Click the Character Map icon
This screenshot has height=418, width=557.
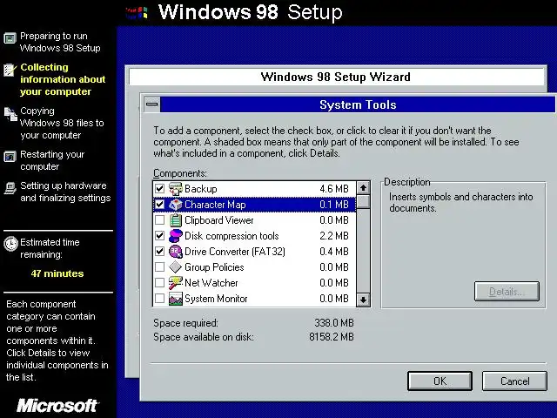coord(176,205)
